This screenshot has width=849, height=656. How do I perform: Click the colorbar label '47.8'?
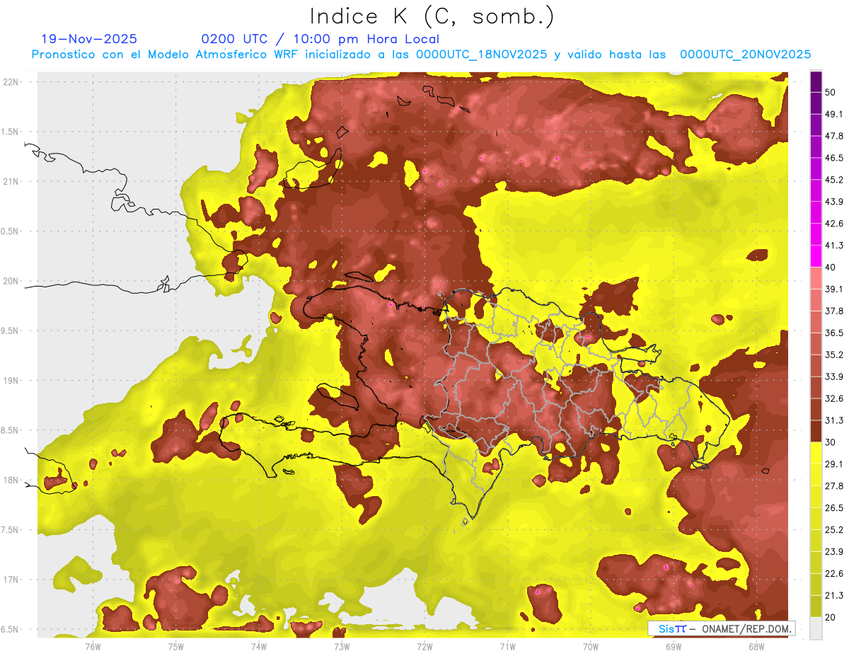[833, 136]
